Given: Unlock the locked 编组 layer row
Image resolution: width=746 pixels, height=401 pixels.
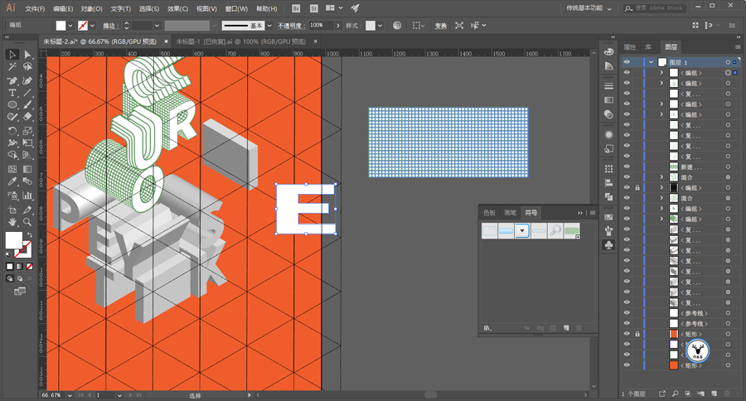Looking at the screenshot, I should (x=637, y=188).
